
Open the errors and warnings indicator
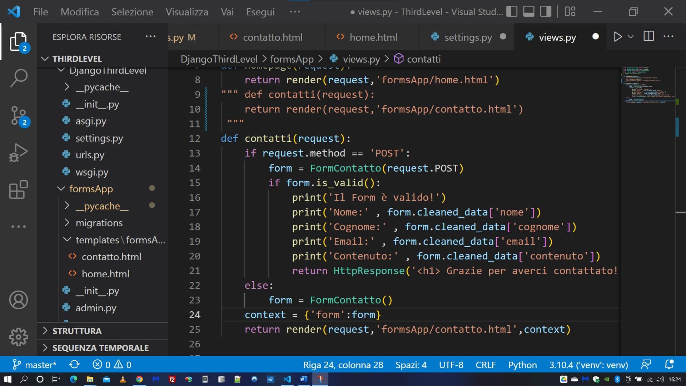tap(112, 365)
